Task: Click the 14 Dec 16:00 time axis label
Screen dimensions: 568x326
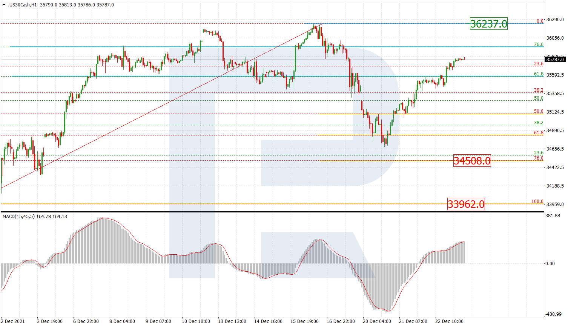Action: (268, 321)
